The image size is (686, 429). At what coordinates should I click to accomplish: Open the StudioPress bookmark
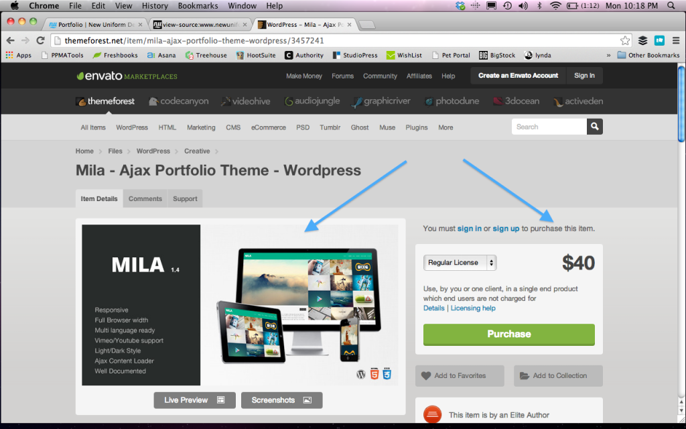[355, 55]
